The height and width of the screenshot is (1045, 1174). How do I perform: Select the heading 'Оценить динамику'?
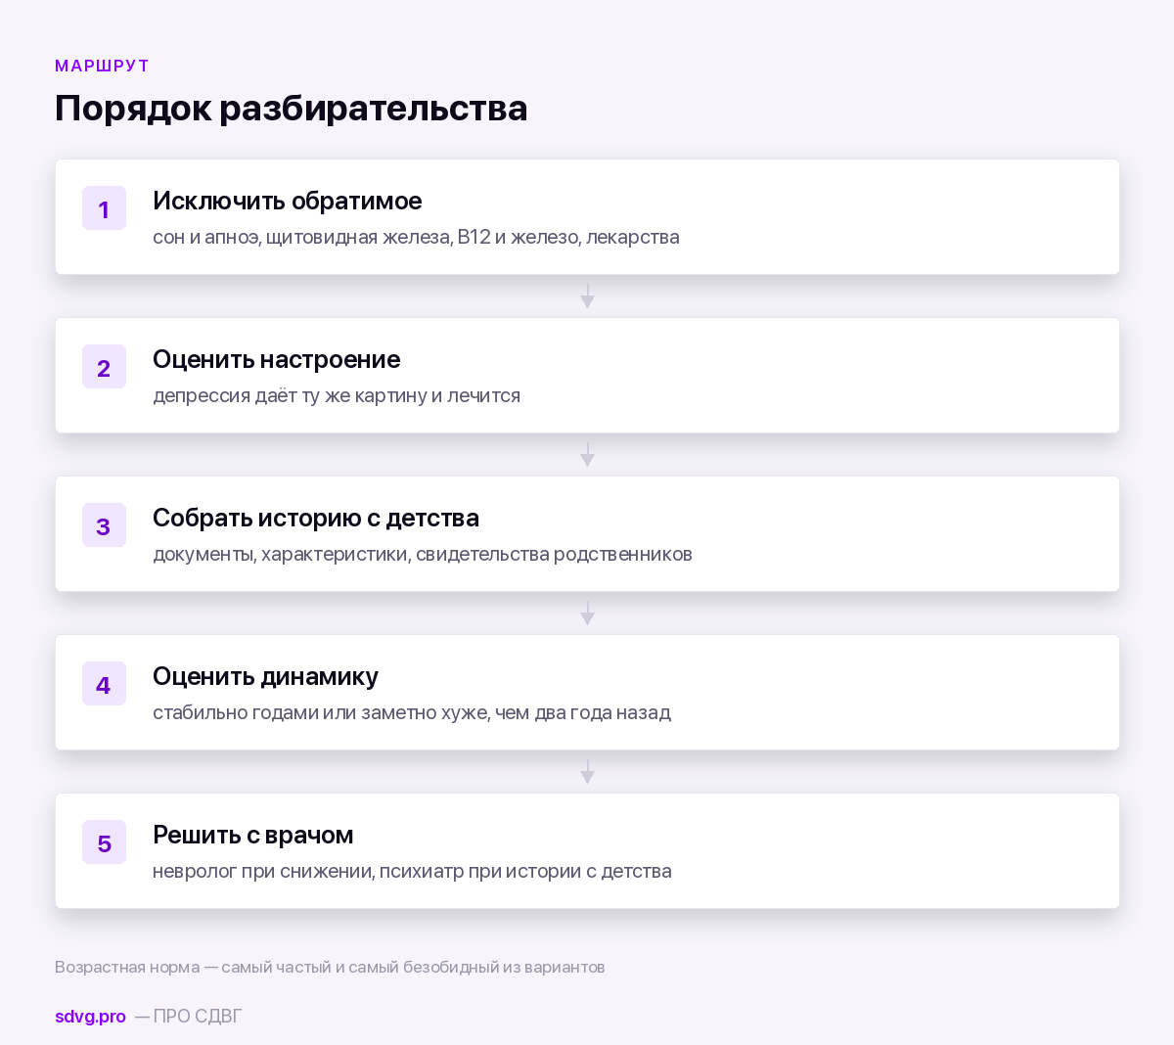pos(265,677)
